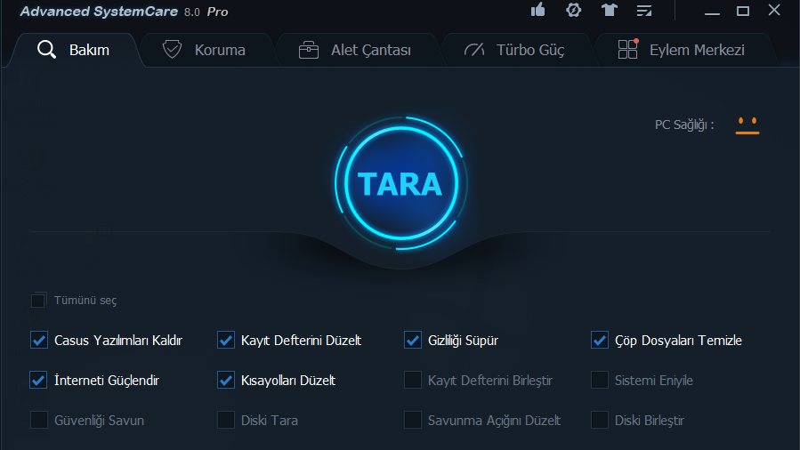Uncheck Casus Yazılımları Kaldır
This screenshot has height=450, width=800.
[39, 340]
